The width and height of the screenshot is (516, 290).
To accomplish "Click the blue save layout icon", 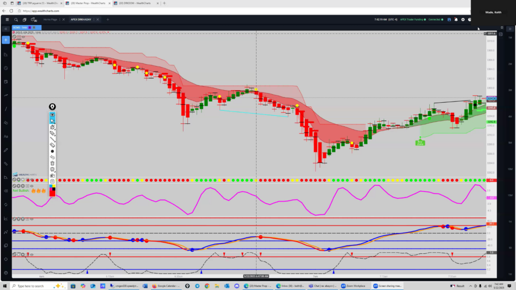I will click(449, 20).
